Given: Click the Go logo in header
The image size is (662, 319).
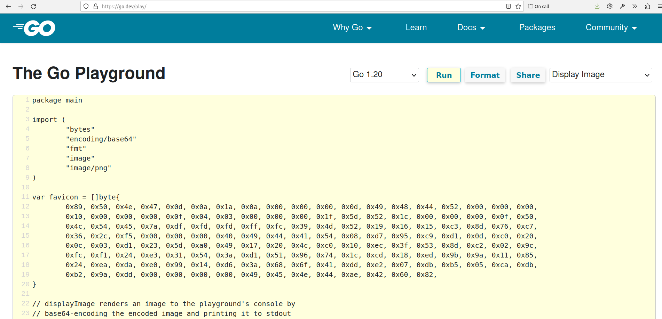Looking at the screenshot, I should tap(34, 28).
